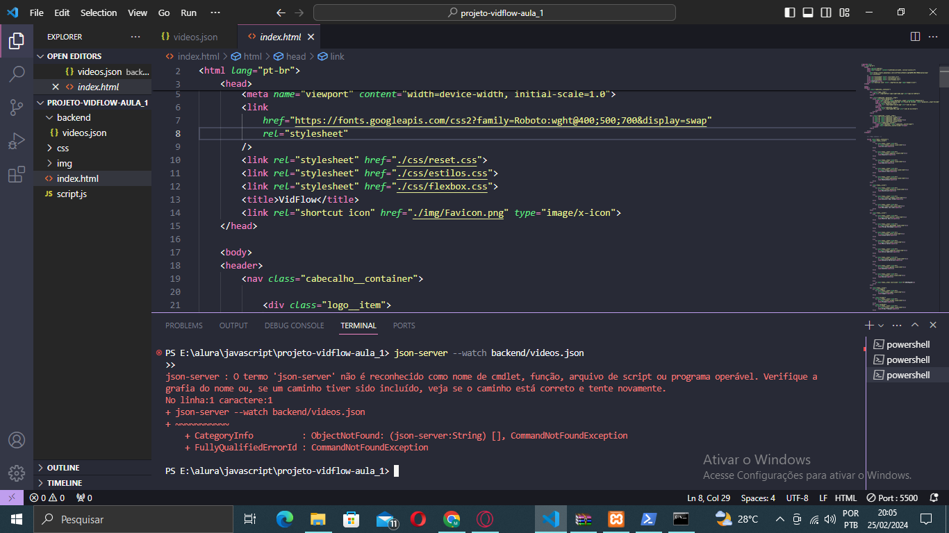Open the Edit menu
The height and width of the screenshot is (533, 949).
coord(62,12)
